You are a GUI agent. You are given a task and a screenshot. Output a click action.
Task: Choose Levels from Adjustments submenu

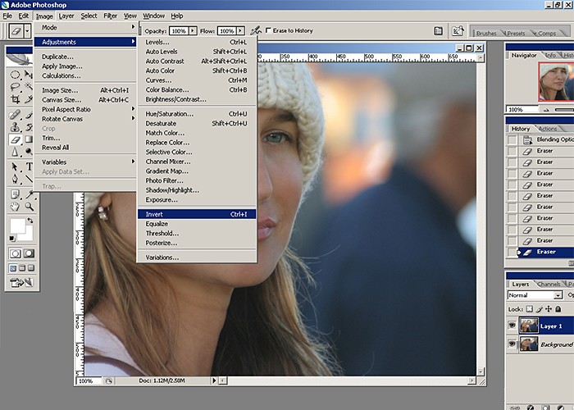coord(197,42)
